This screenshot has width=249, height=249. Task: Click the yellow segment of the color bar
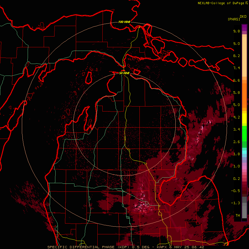[244, 118]
